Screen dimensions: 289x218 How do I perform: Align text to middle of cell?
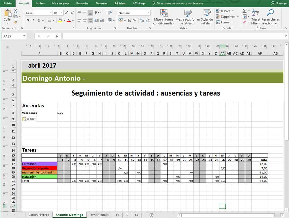(x=85, y=13)
